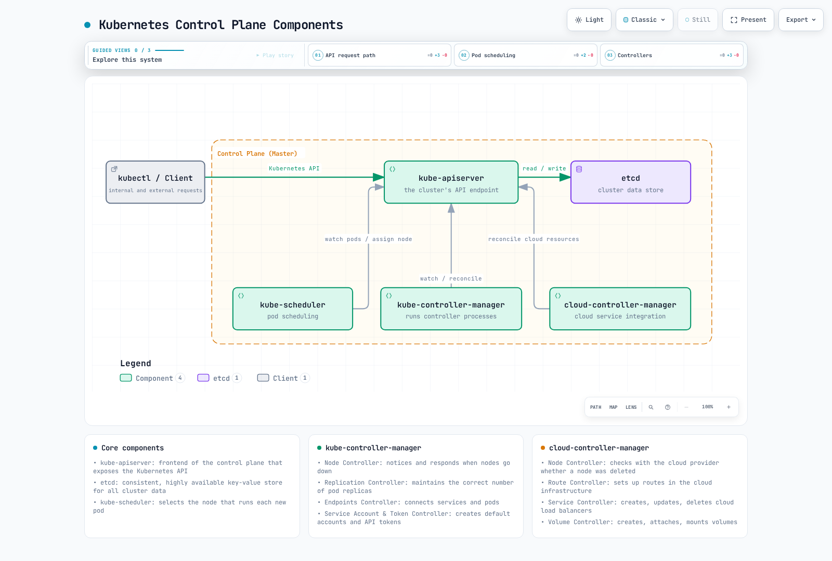Viewport: 832px width, 561px height.
Task: Click the purple etcd legend swatch
Action: point(203,378)
